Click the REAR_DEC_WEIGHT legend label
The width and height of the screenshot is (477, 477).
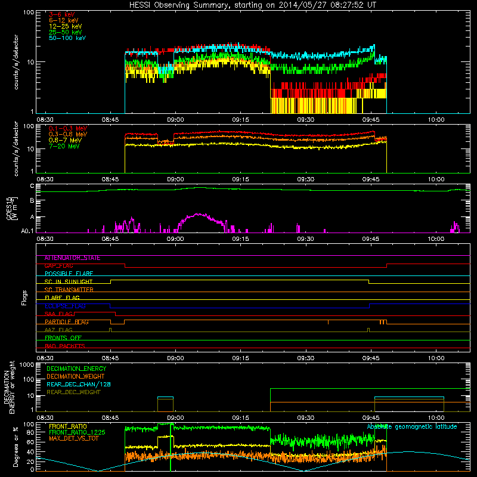73,392
